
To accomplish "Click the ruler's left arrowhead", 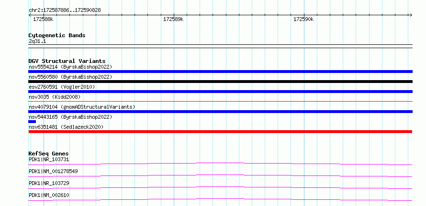I will point(30,15).
